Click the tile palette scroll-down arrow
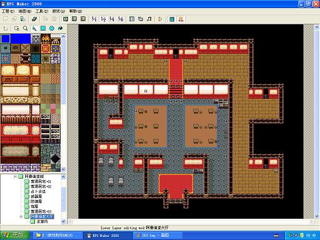 point(64,169)
